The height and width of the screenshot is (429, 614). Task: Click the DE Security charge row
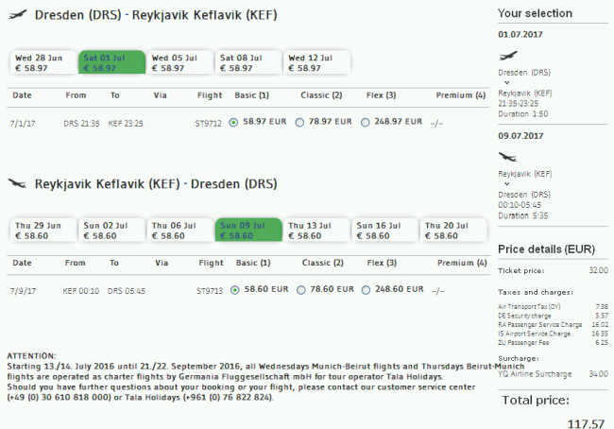coord(553,316)
